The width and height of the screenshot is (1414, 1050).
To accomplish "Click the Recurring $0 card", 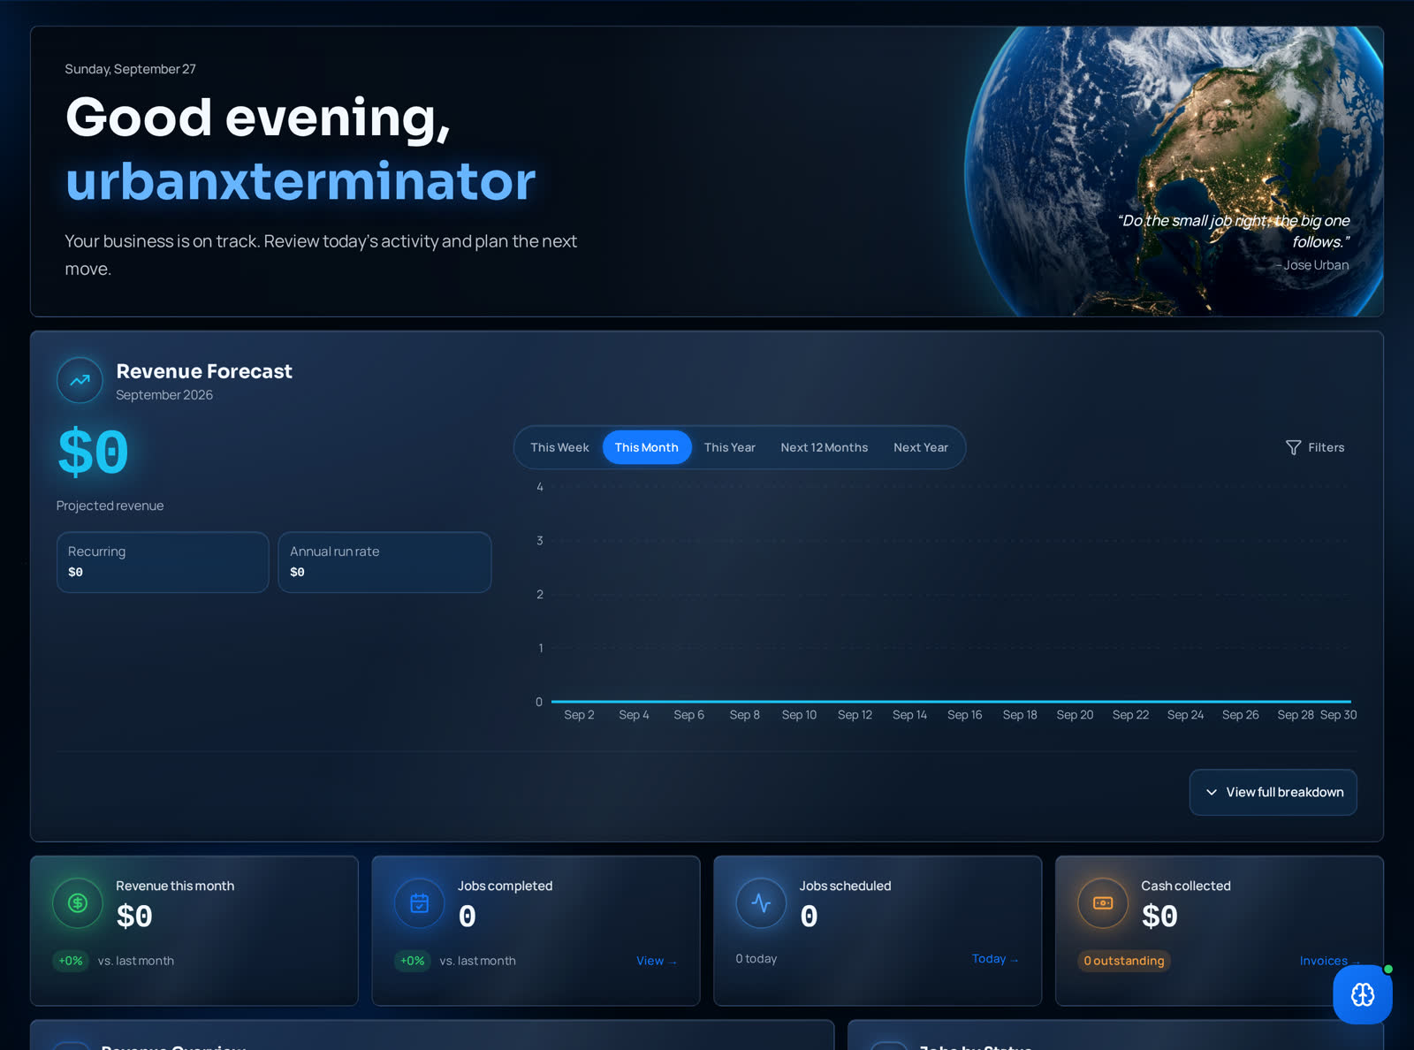I will click(163, 562).
